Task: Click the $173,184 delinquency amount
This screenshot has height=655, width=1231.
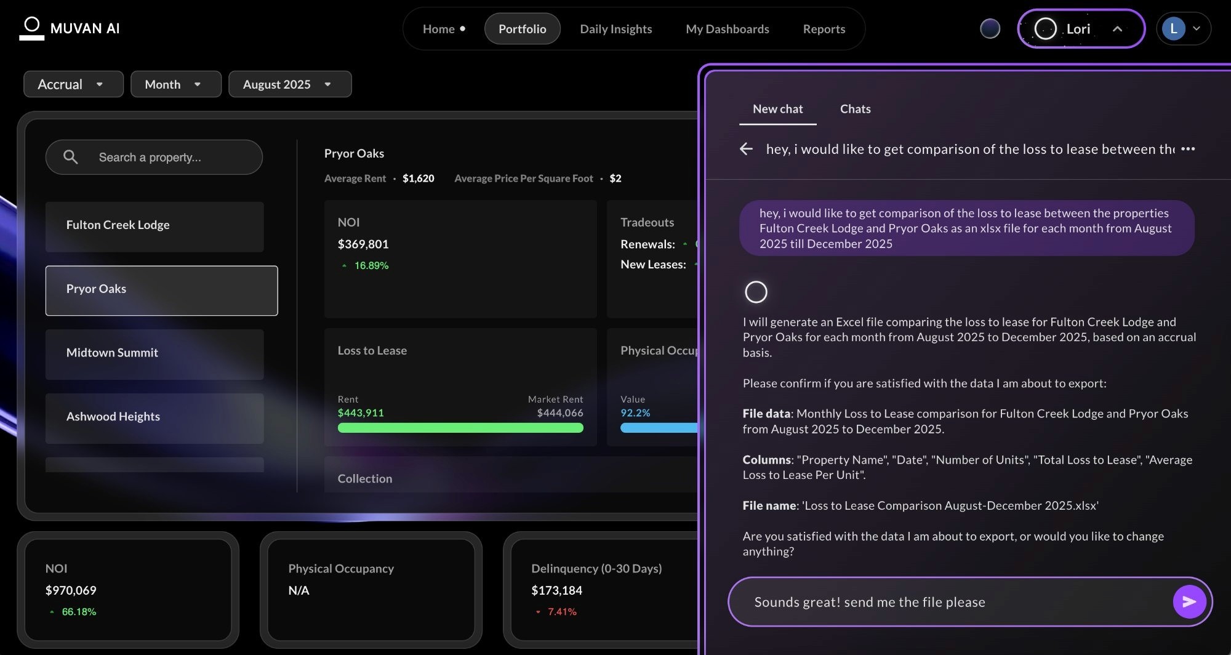Action: pyautogui.click(x=556, y=590)
